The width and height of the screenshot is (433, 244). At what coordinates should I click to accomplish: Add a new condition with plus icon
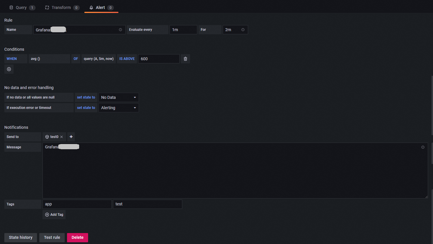pos(9,69)
